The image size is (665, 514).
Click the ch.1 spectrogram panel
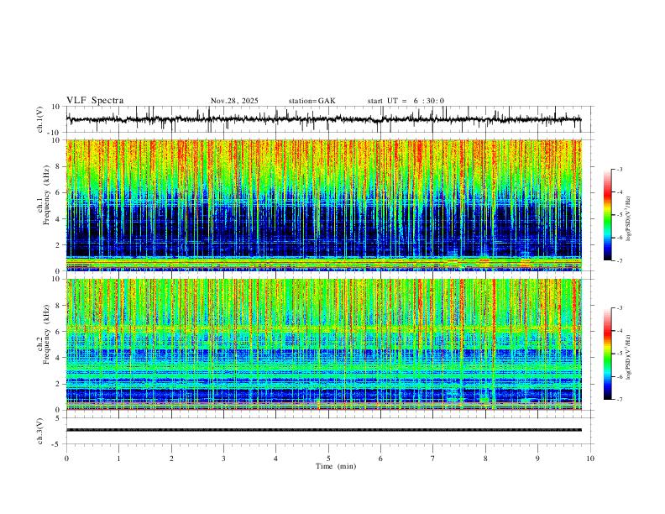click(323, 205)
